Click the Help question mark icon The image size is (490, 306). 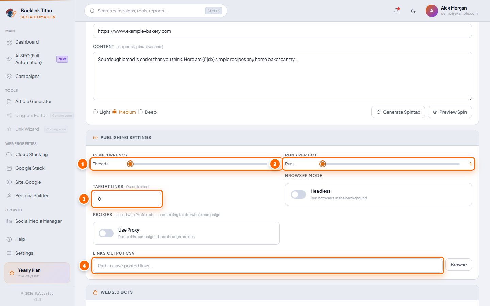(x=9, y=239)
